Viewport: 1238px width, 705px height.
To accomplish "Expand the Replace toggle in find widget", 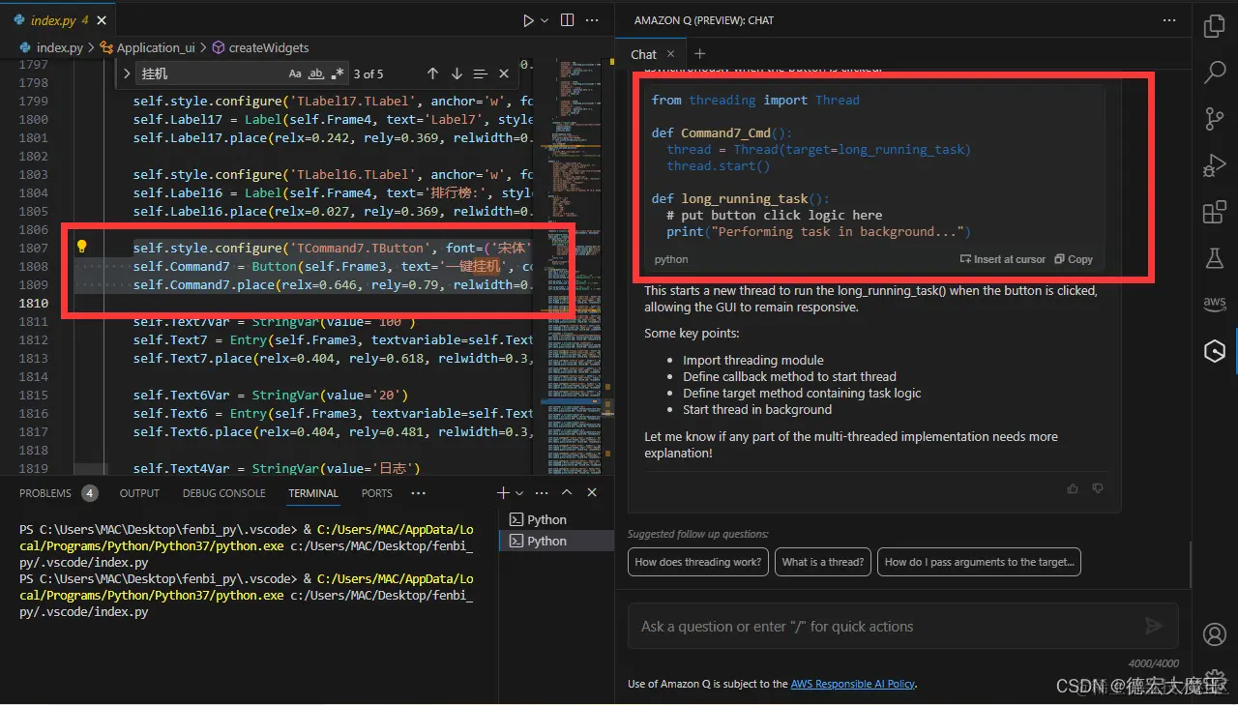I will pos(127,73).
